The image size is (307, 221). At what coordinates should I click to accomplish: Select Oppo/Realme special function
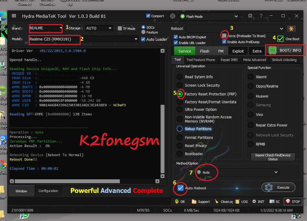pyautogui.click(x=251, y=86)
